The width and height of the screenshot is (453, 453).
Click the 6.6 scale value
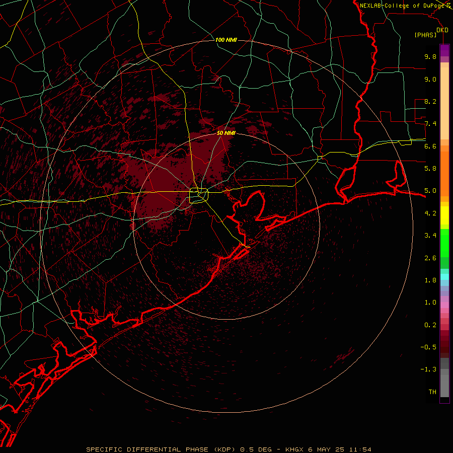point(430,146)
